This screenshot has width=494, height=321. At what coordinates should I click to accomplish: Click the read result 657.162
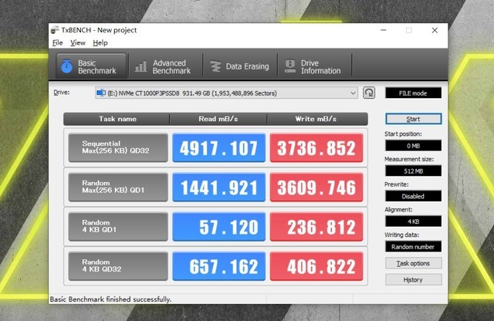(219, 266)
